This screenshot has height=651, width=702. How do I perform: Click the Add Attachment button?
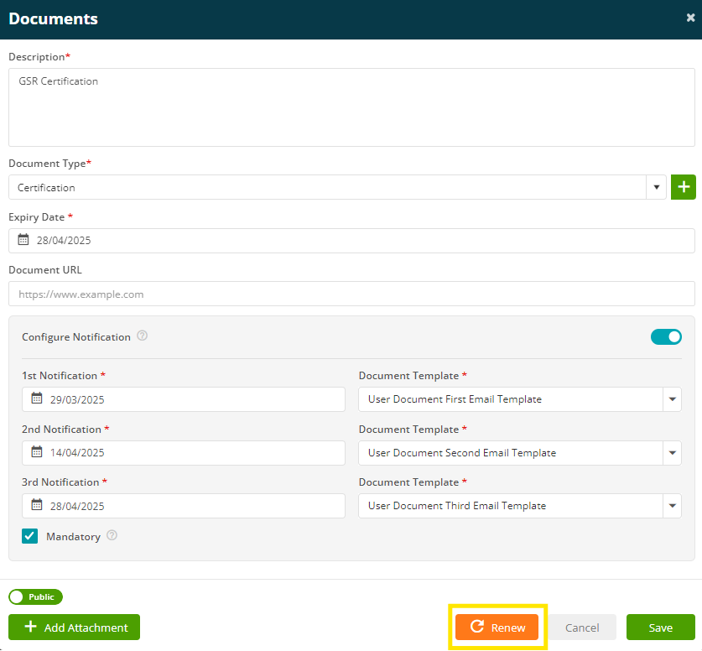75,628
